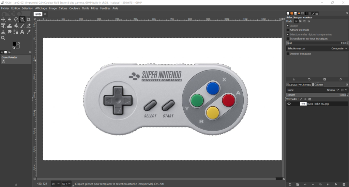This screenshot has width=349, height=187.
Task: Click the h2x1_lark2_02.jpg layer thumbnail
Action: coord(303,104)
